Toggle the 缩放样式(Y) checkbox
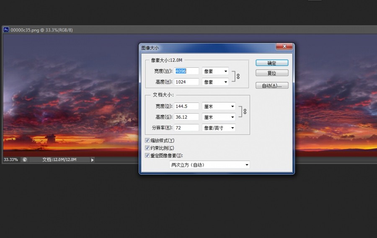The width and height of the screenshot is (377, 238). click(x=147, y=140)
